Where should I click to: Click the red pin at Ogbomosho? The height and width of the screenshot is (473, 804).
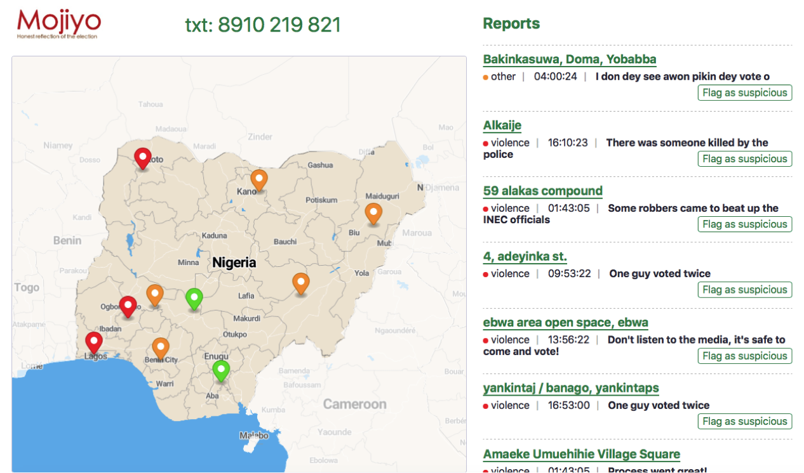pyautogui.click(x=128, y=307)
